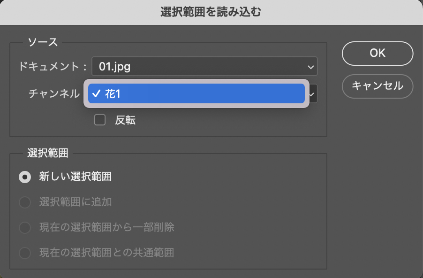The image size is (423, 278).
Task: Click the checkmark icon beside 花1
Action: click(96, 93)
